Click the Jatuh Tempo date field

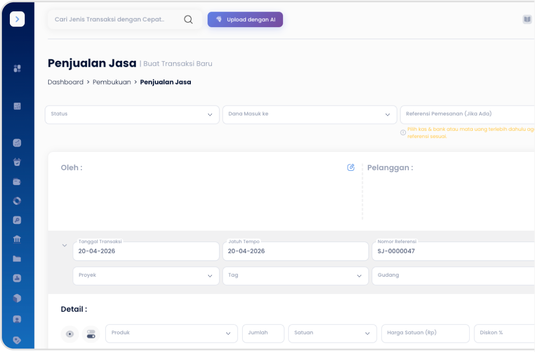(x=295, y=251)
